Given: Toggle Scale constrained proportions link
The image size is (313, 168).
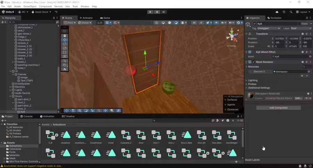Looking at the screenshot, I should pyautogui.click(x=269, y=47).
